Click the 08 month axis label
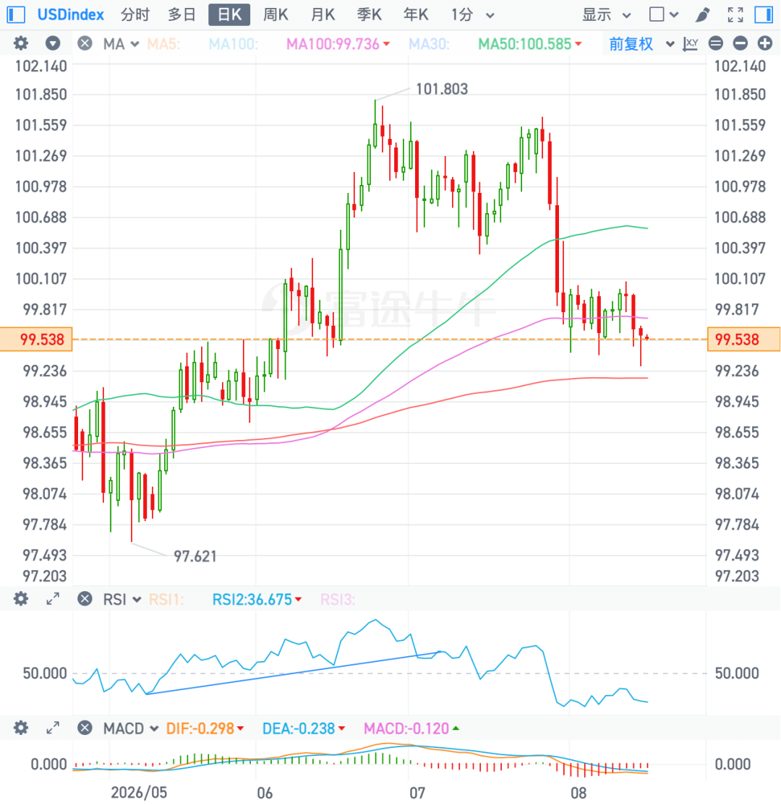 coord(579,793)
